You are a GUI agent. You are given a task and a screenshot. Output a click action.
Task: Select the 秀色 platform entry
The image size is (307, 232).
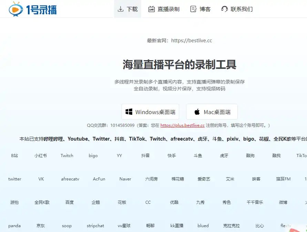click(x=227, y=202)
